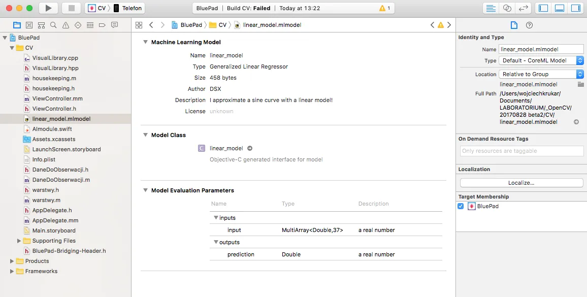The height and width of the screenshot is (297, 587).
Task: Click the choose file location folder icon
Action: 580,84
